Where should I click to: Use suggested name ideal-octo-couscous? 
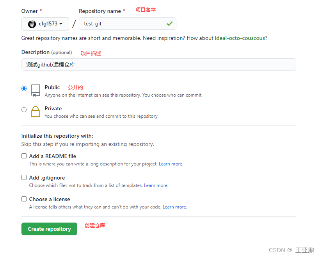click(240, 38)
